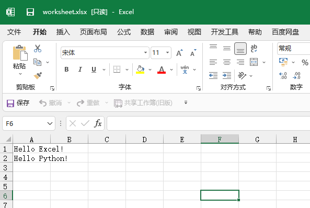This screenshot has height=208, width=310.
Task: Switch to the 公式 tab
Action: [x=124, y=32]
